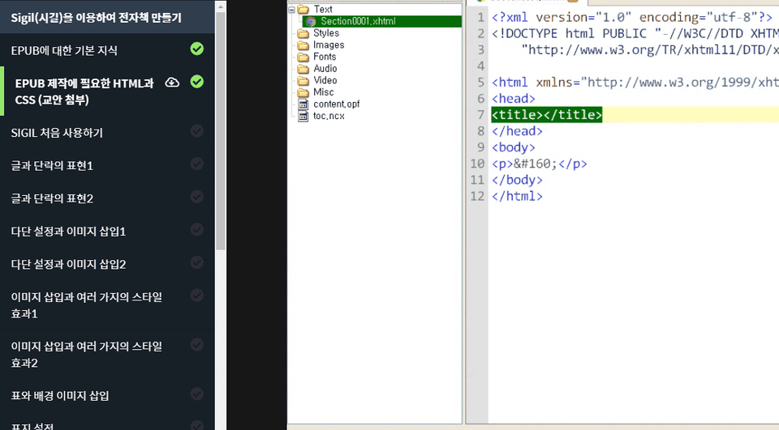Toggle completion check for '스타일 효과2' lesson
The width and height of the screenshot is (779, 430).
197,345
